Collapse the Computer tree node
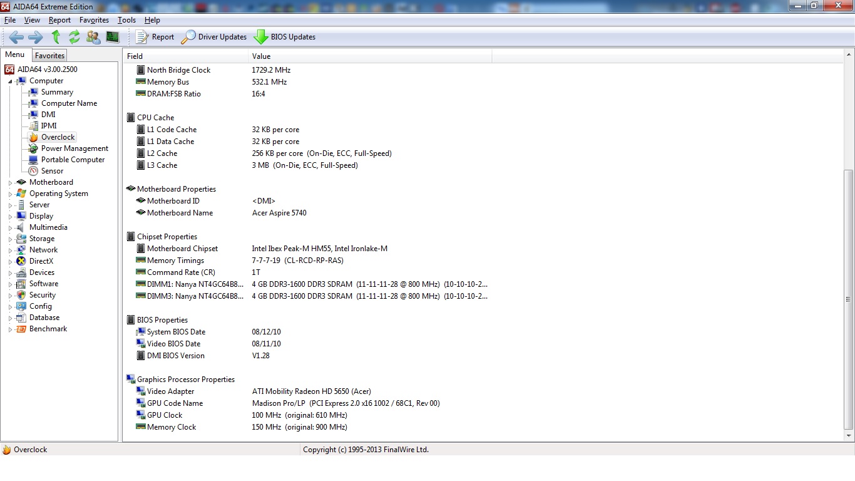This screenshot has height=481, width=855. [x=10, y=81]
